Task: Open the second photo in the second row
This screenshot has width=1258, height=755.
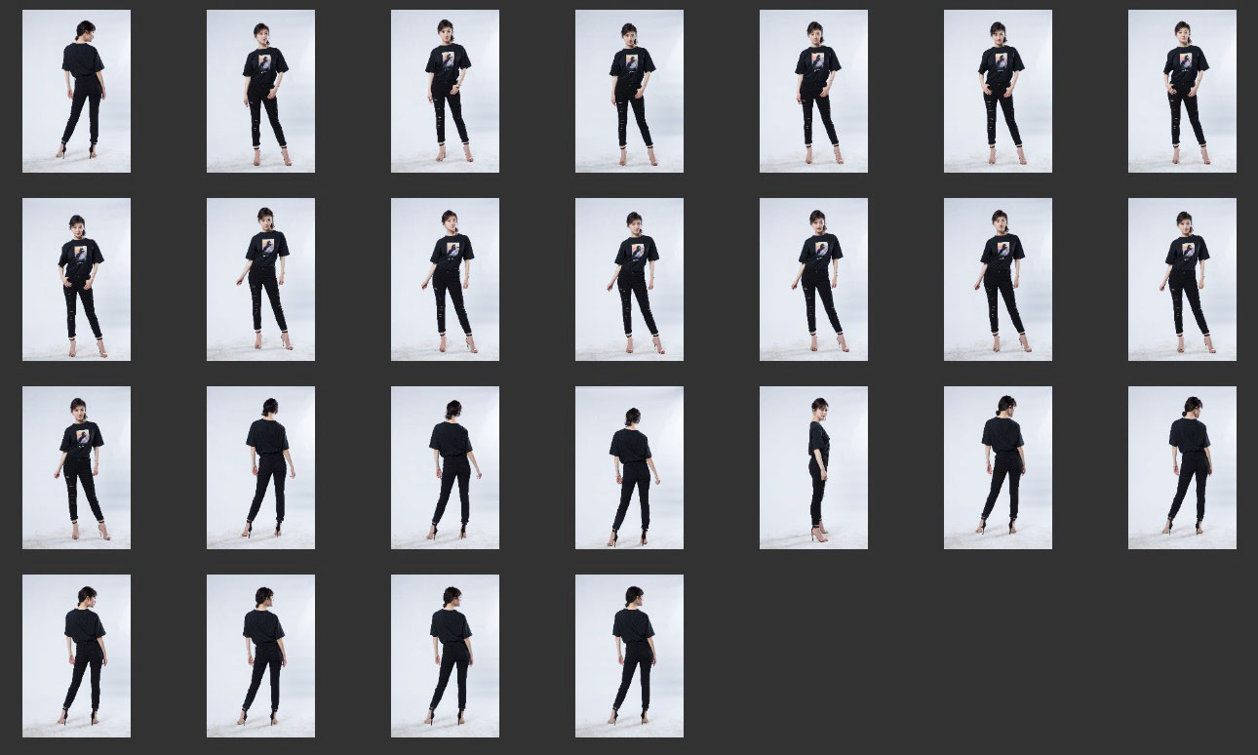Action: click(x=260, y=279)
